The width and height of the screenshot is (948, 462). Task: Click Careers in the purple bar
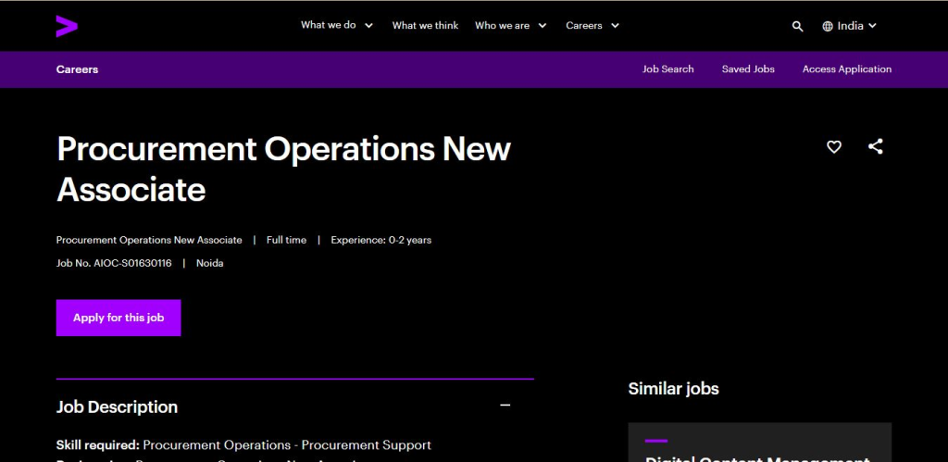77,69
